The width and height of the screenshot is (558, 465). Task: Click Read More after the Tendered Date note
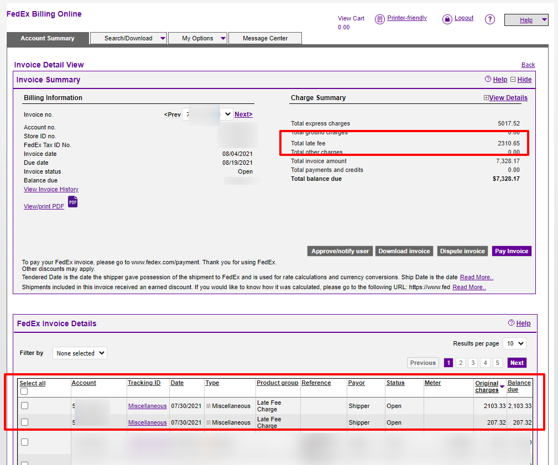click(x=477, y=277)
